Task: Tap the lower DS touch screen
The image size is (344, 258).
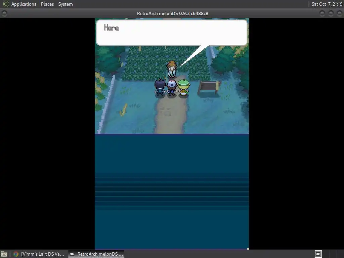Action: click(172, 191)
